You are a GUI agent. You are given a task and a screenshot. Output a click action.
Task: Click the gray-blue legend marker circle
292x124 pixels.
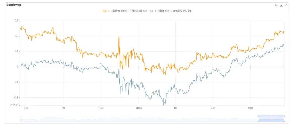(152, 11)
